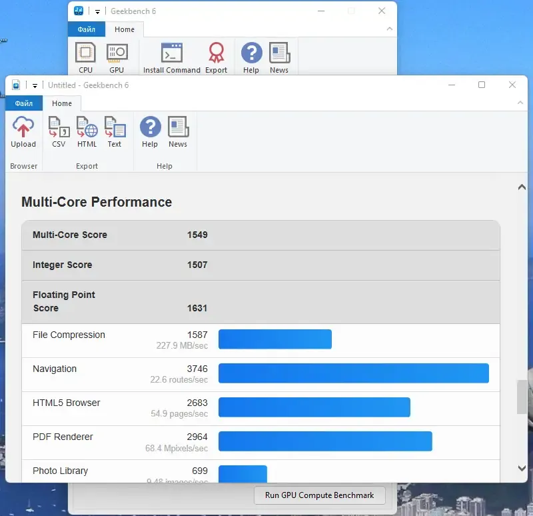Click Run GPU Compute Benchmark button

(320, 495)
